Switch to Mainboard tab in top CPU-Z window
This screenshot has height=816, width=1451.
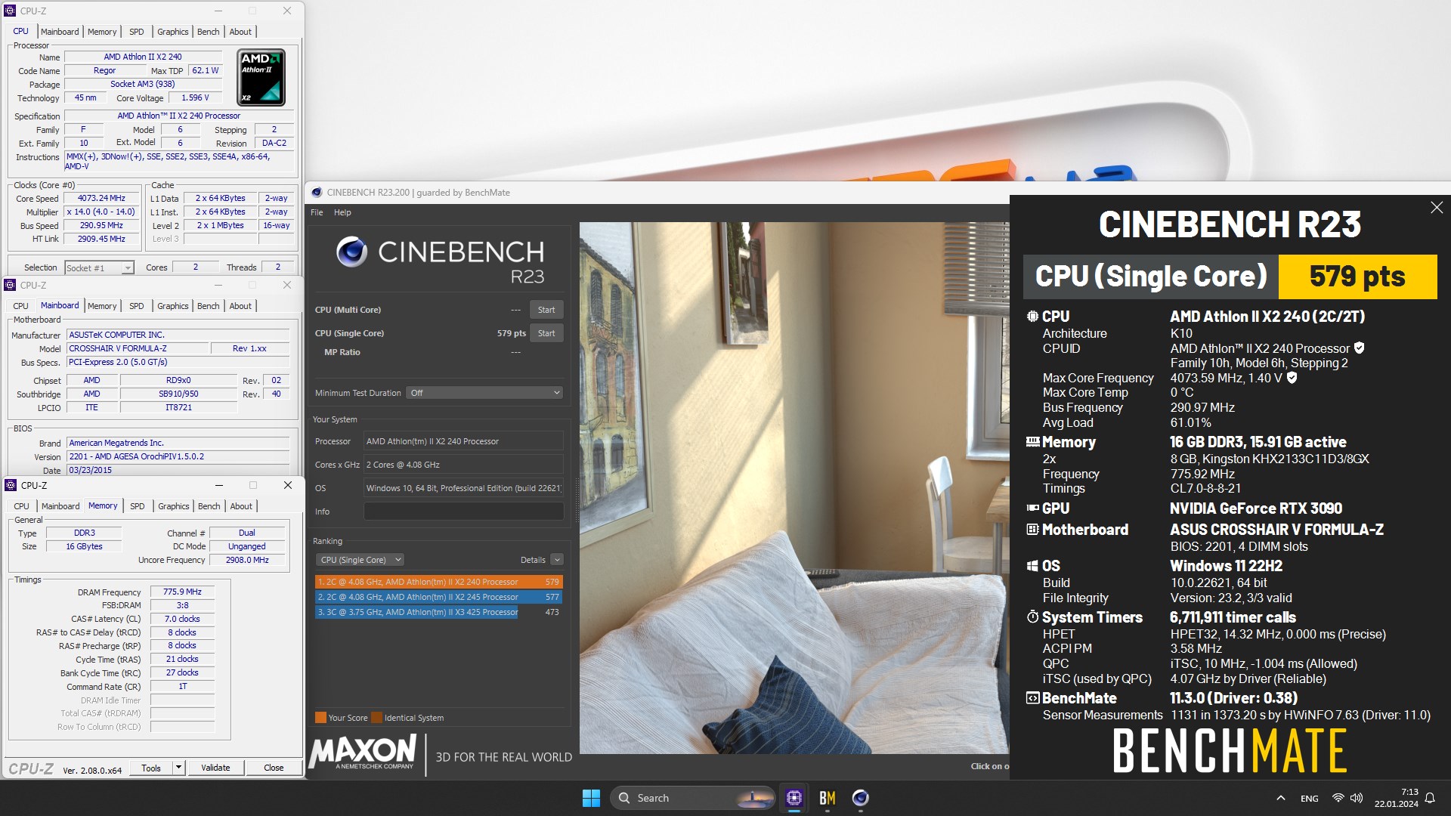click(x=60, y=32)
